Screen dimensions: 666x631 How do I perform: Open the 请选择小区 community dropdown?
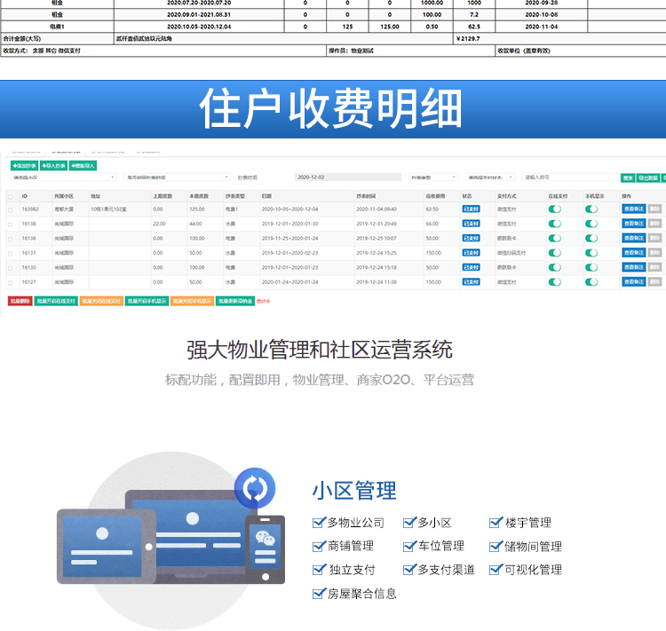(x=64, y=177)
